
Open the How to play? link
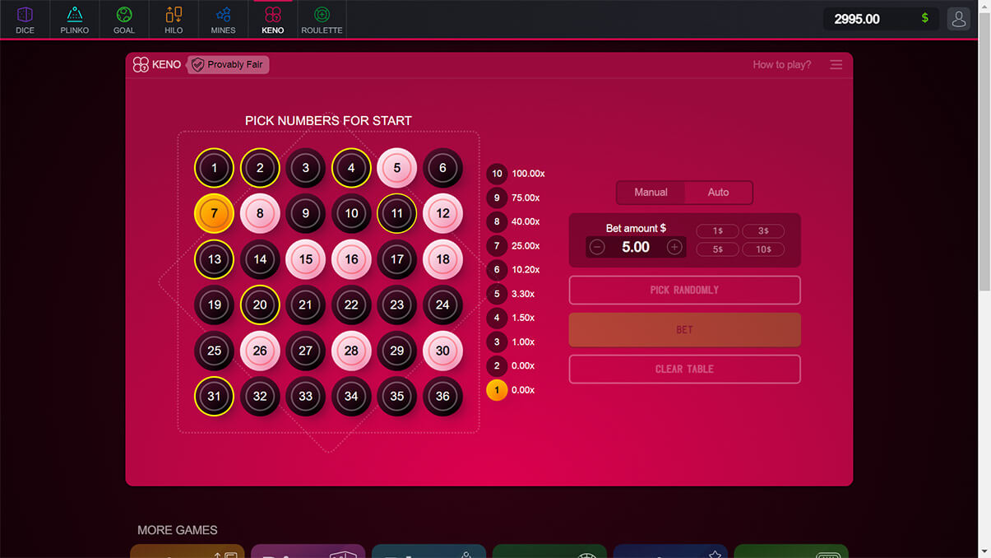click(781, 64)
